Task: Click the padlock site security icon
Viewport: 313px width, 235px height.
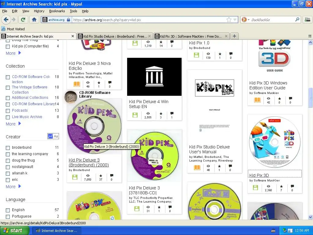Action: (68, 20)
